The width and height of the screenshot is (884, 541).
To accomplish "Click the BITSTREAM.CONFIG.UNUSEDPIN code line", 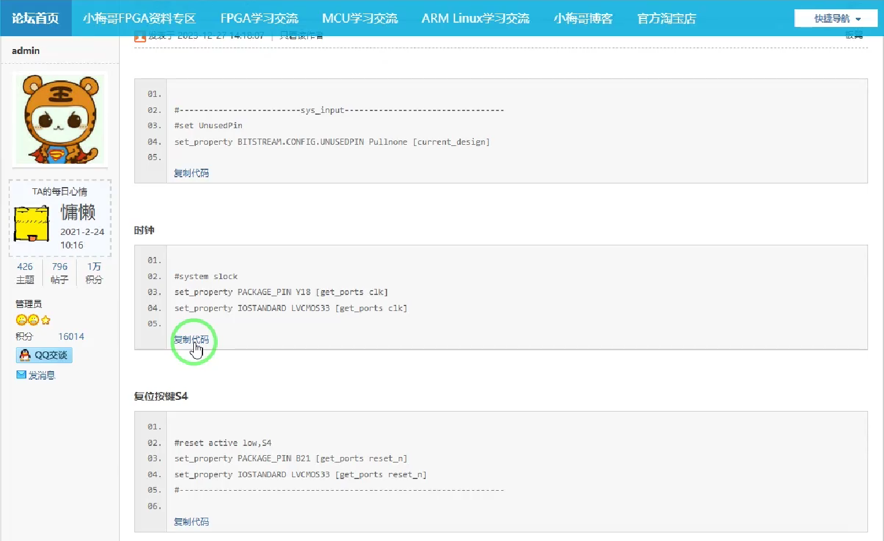I will [x=332, y=142].
